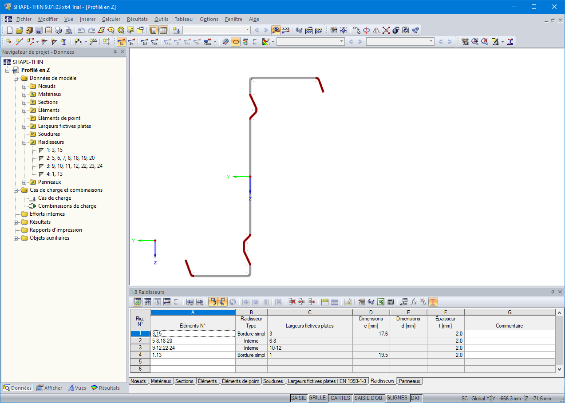Export the Raidisseurs table to Excel
The height and width of the screenshot is (403, 565).
(380, 302)
